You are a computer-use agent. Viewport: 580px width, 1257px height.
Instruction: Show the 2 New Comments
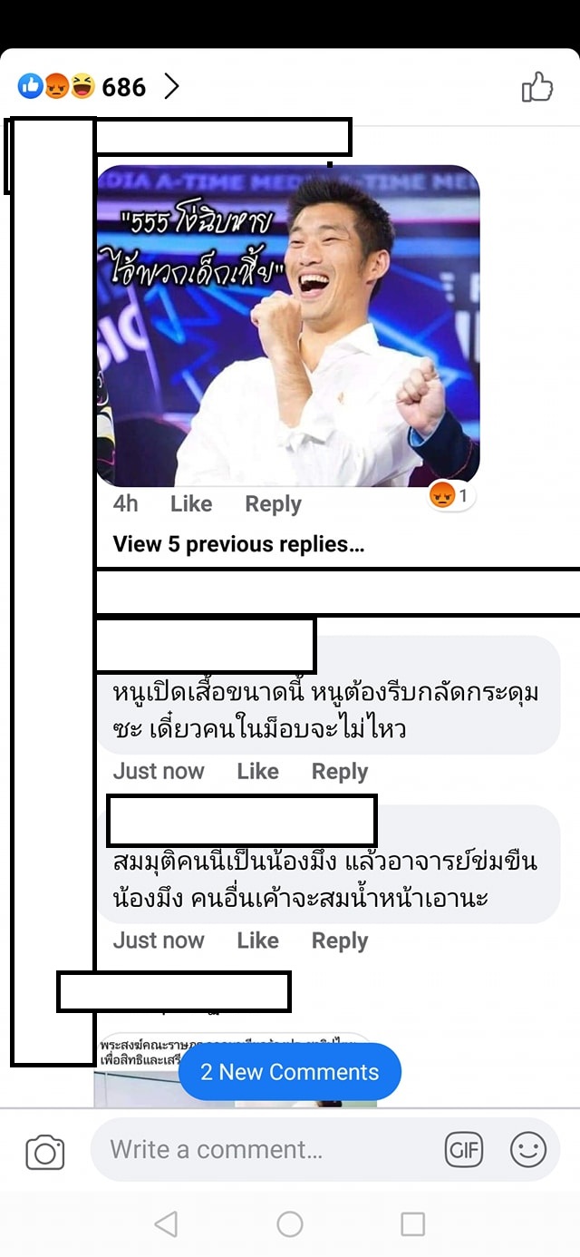coord(290,1072)
